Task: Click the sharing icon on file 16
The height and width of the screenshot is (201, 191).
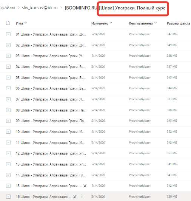Action: click(x=75, y=196)
